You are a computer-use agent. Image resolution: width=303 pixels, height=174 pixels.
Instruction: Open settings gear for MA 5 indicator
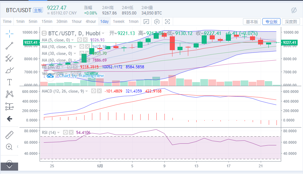80,40
